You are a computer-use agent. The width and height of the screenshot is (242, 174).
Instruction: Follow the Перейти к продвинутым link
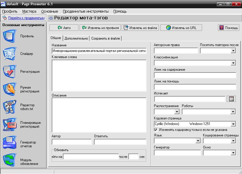pyautogui.click(x=26, y=18)
